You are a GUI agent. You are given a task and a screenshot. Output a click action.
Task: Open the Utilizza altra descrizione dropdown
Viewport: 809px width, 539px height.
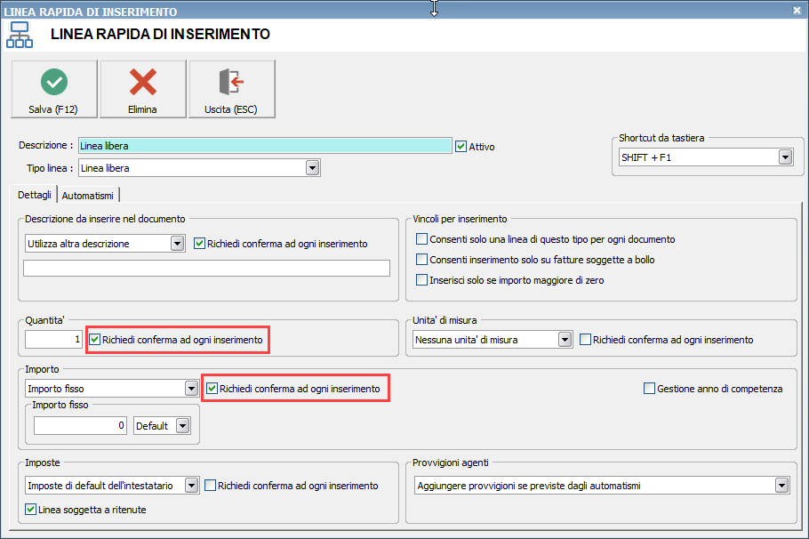coord(177,243)
